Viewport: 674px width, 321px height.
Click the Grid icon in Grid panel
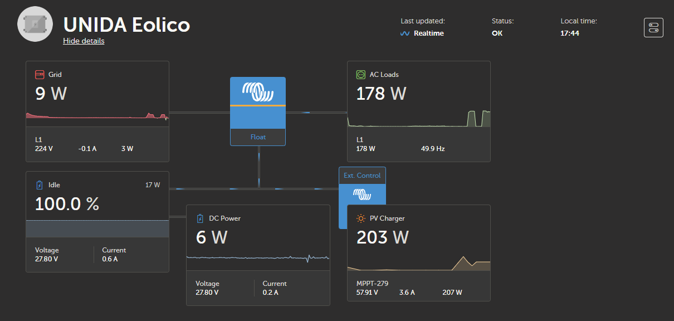40,74
